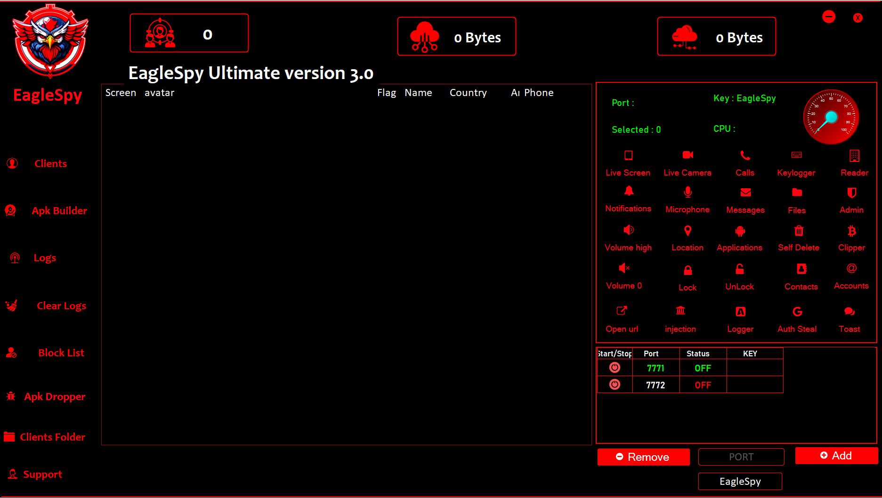Toggle the power button for port 7772
Viewport: 882px width, 498px height.
pos(615,385)
